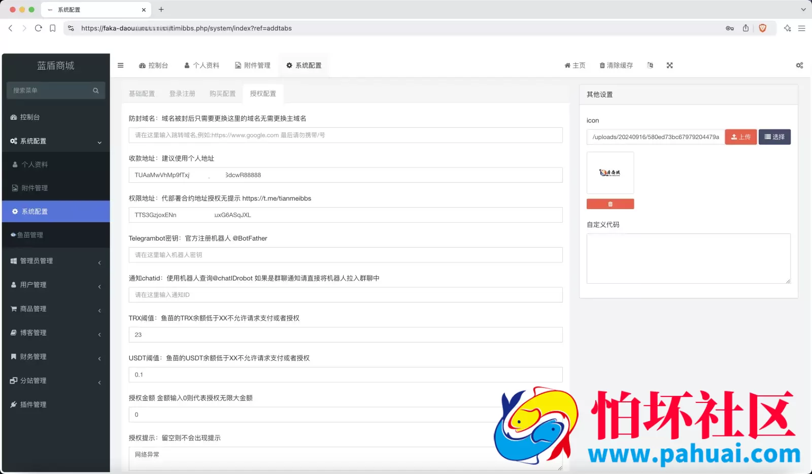Expand 分站管理 sidebar chevron
Image resolution: width=812 pixels, height=474 pixels.
[99, 382]
